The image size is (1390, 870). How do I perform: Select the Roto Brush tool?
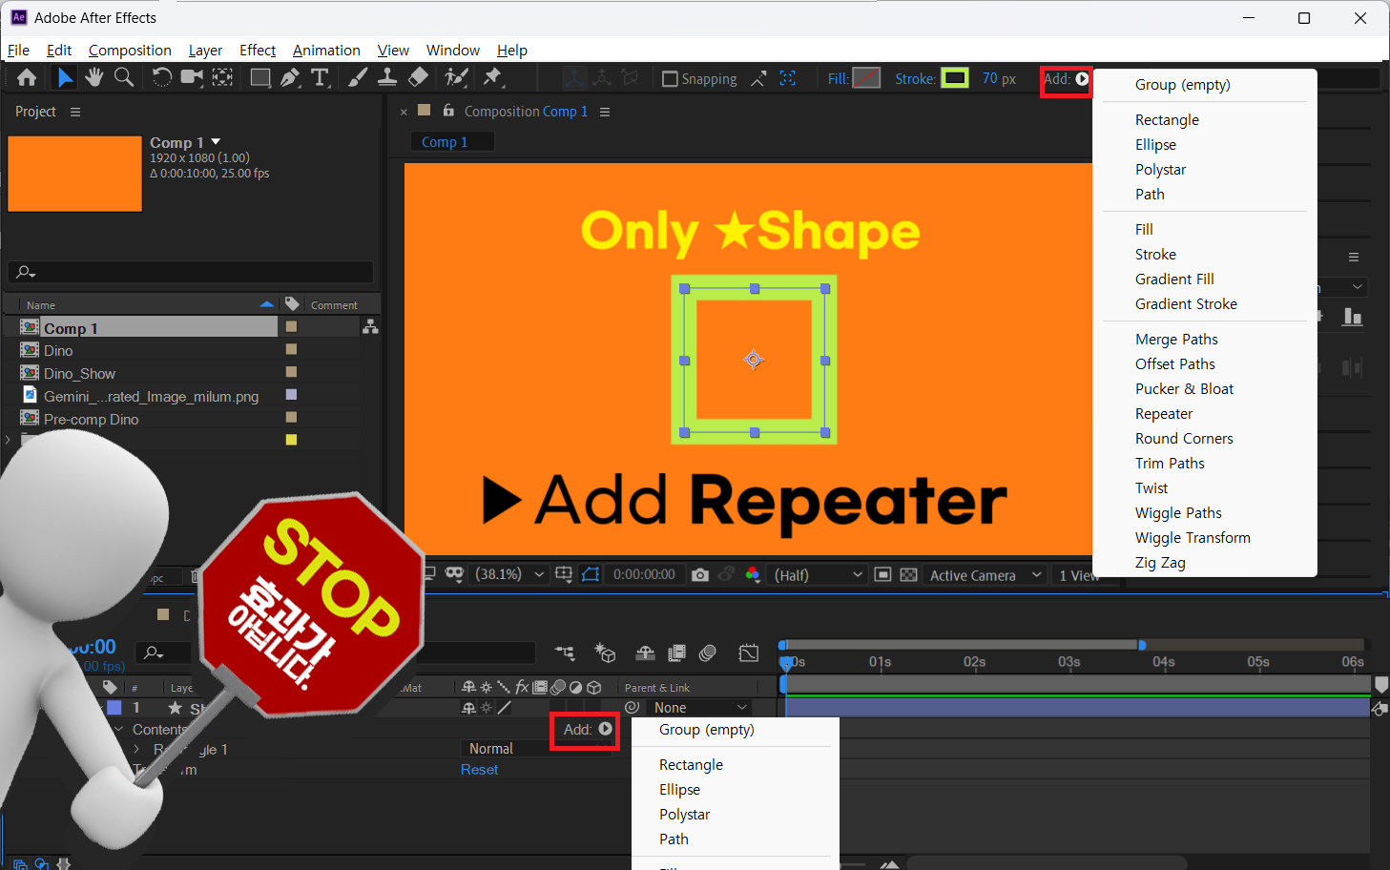click(456, 78)
